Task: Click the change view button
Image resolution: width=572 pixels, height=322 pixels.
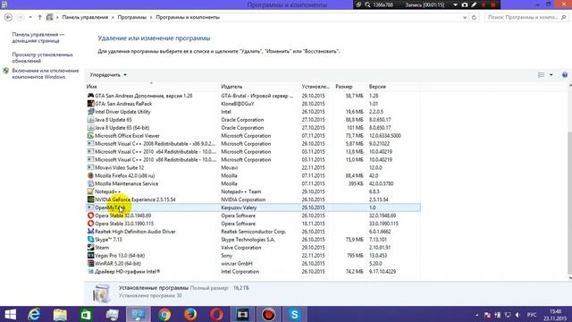Action: [541, 75]
